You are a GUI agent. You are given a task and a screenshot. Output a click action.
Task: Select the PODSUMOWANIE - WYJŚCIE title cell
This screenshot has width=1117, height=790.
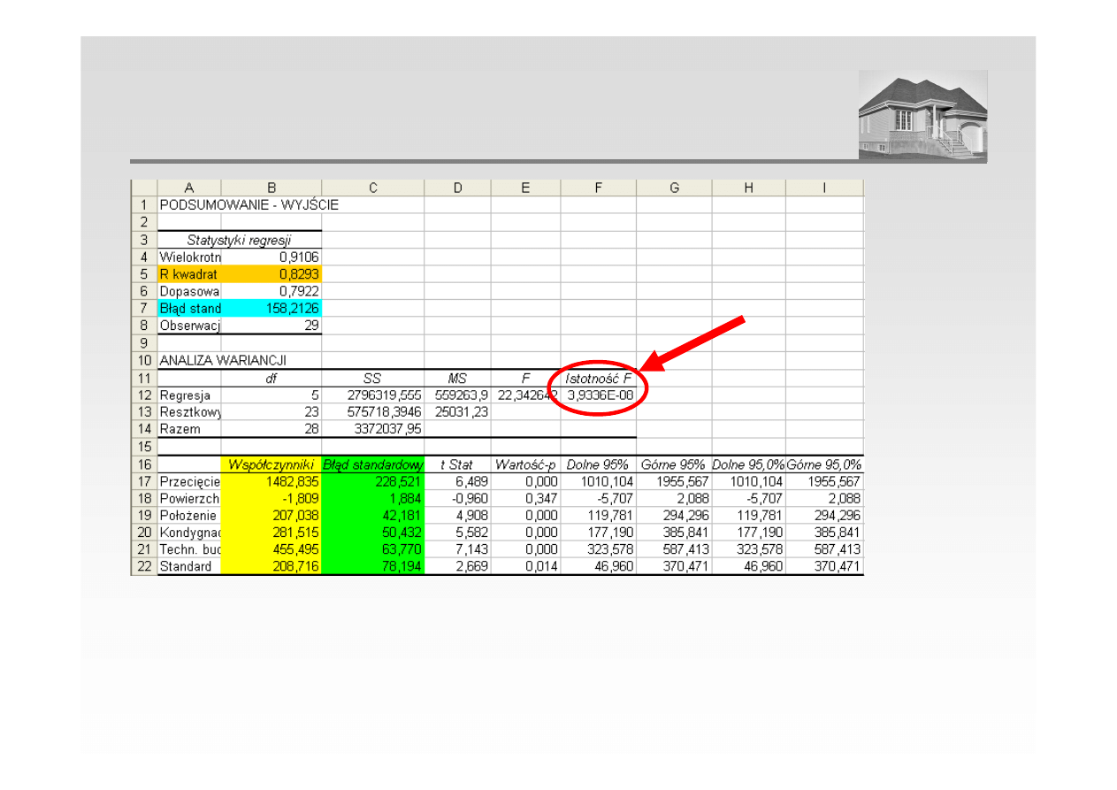pos(249,205)
